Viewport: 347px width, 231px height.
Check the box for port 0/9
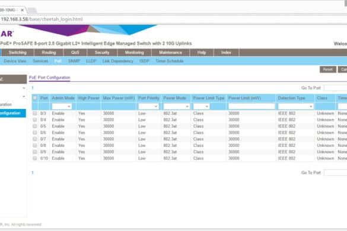35,152
